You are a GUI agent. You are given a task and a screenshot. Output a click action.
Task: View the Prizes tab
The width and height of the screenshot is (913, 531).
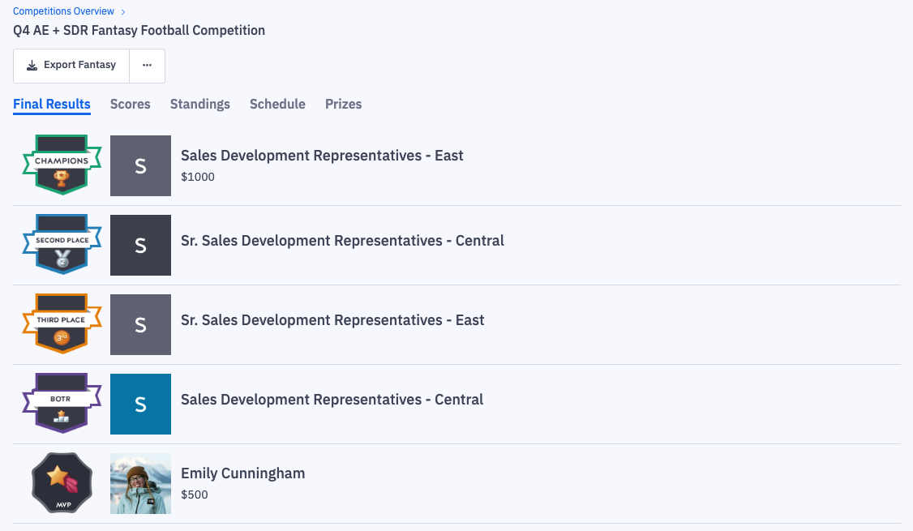(x=343, y=104)
